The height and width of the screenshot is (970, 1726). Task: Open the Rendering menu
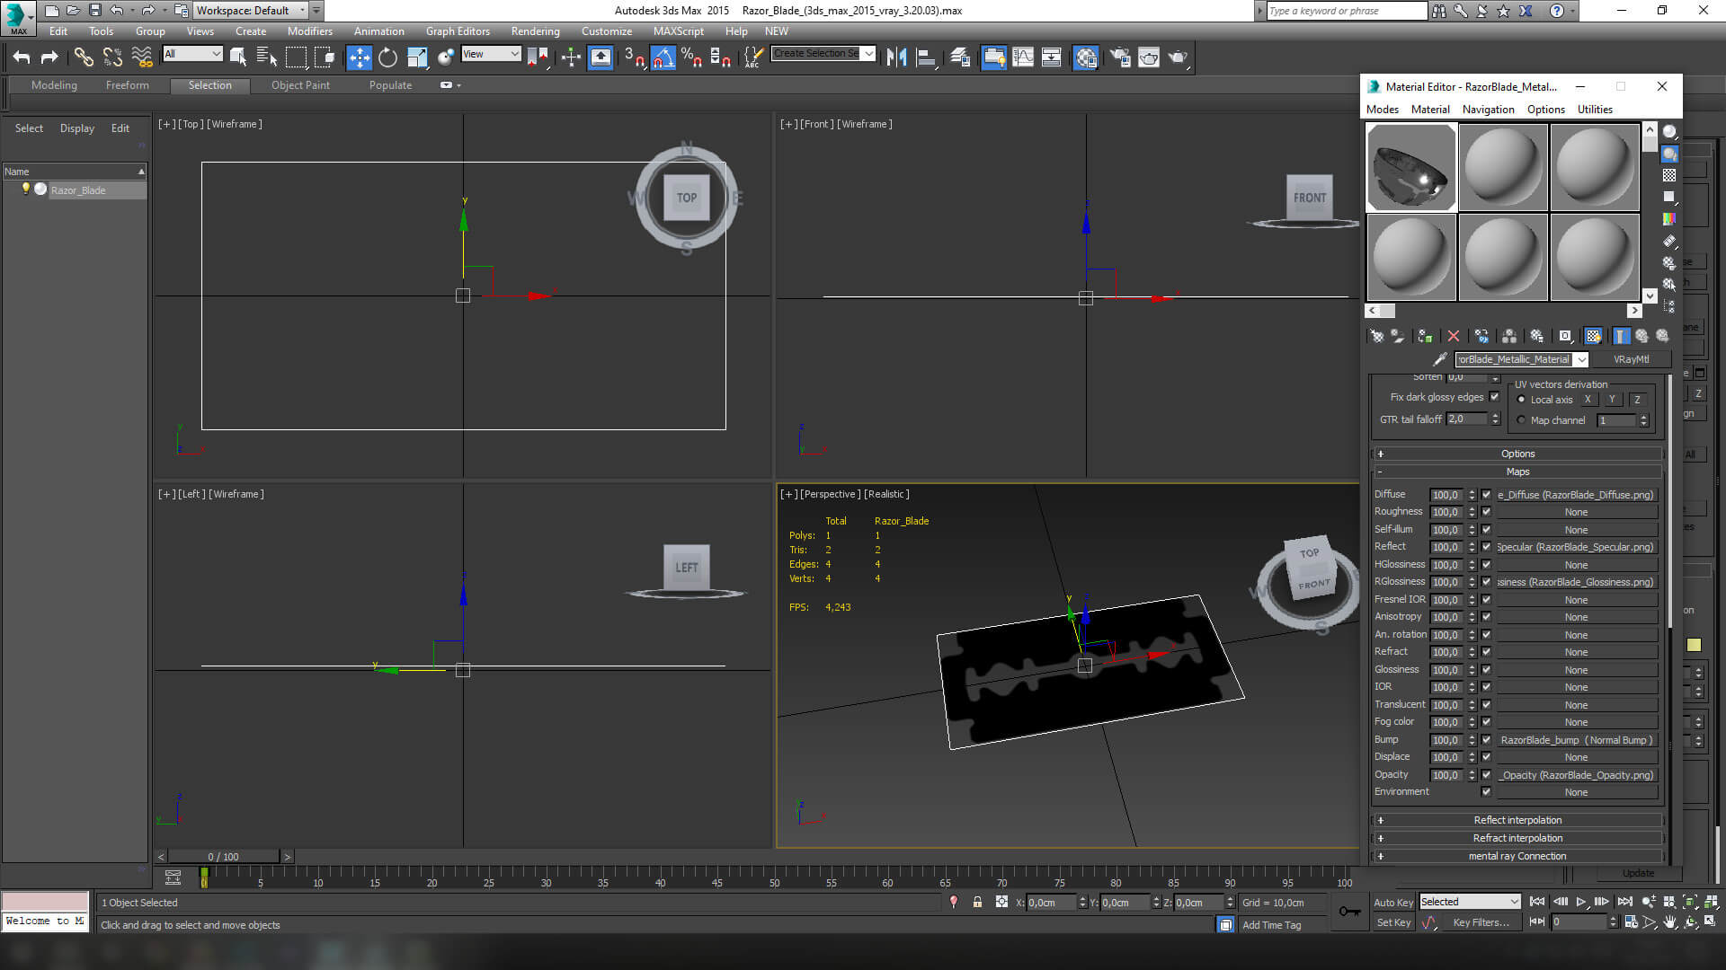tap(535, 31)
